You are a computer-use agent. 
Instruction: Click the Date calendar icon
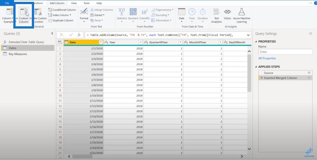(181, 12)
